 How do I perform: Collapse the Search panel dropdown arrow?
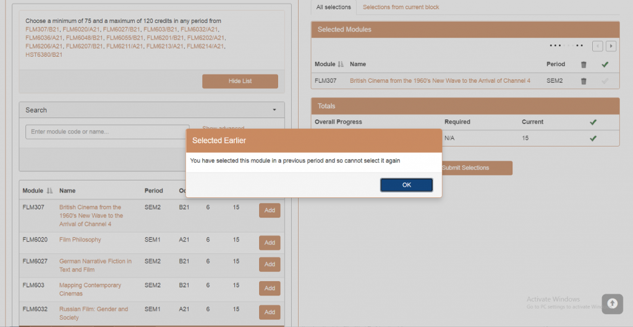[x=274, y=110]
